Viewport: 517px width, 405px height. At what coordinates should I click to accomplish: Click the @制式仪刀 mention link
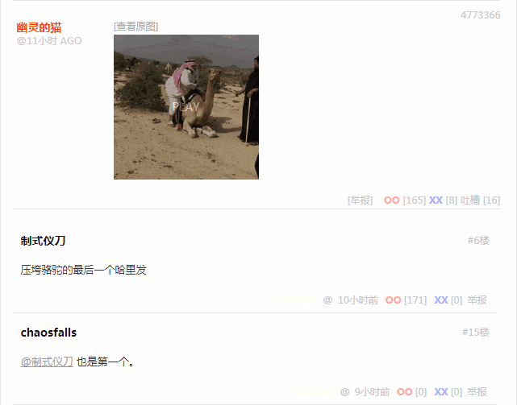(x=47, y=362)
